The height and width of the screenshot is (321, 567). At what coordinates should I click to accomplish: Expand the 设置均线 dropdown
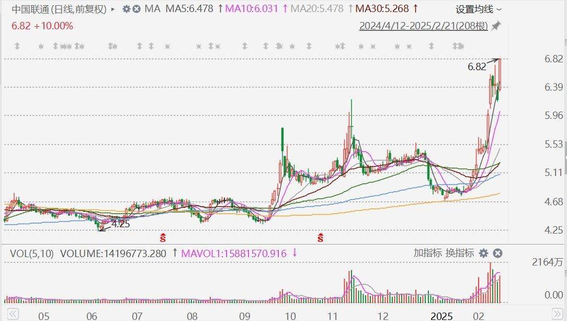(478, 9)
